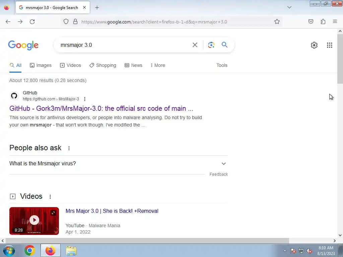Open the Videos section three-dot menu
The image size is (343, 257).
click(50, 197)
